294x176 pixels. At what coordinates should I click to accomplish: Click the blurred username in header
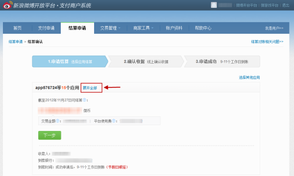click(225, 5)
